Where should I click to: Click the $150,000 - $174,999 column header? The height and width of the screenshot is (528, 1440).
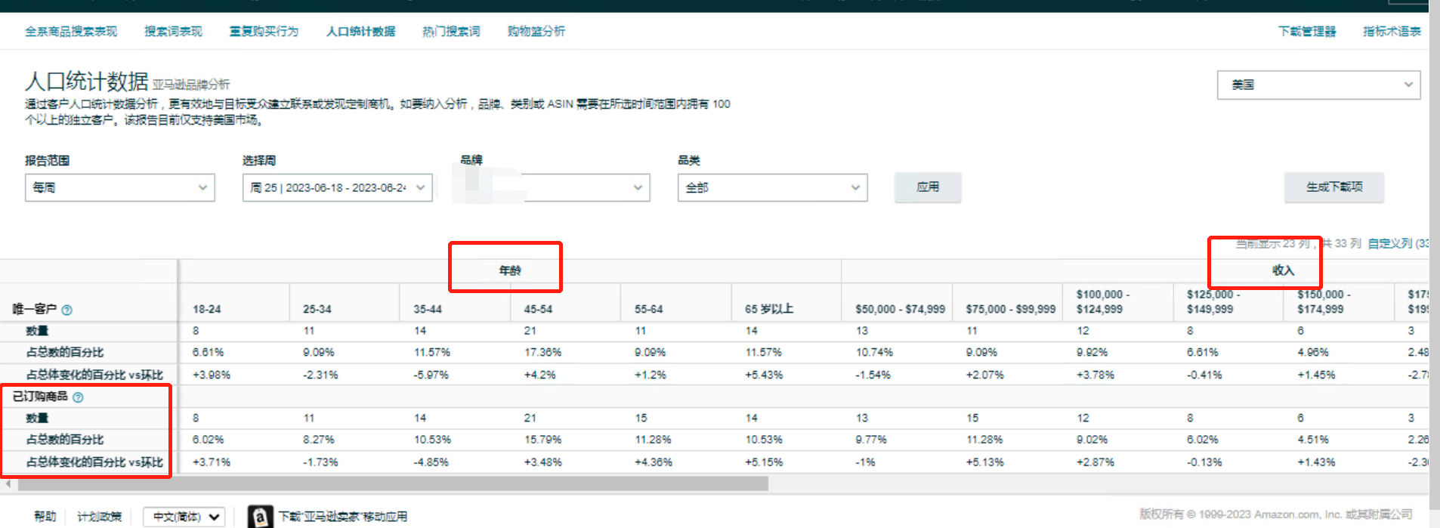[x=1324, y=302]
